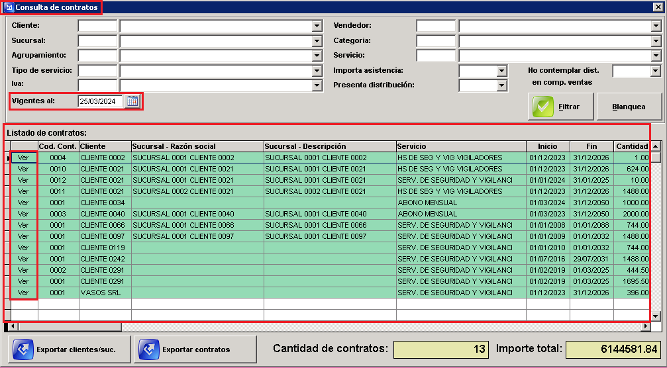Click the Inicio column header

[x=548, y=147]
